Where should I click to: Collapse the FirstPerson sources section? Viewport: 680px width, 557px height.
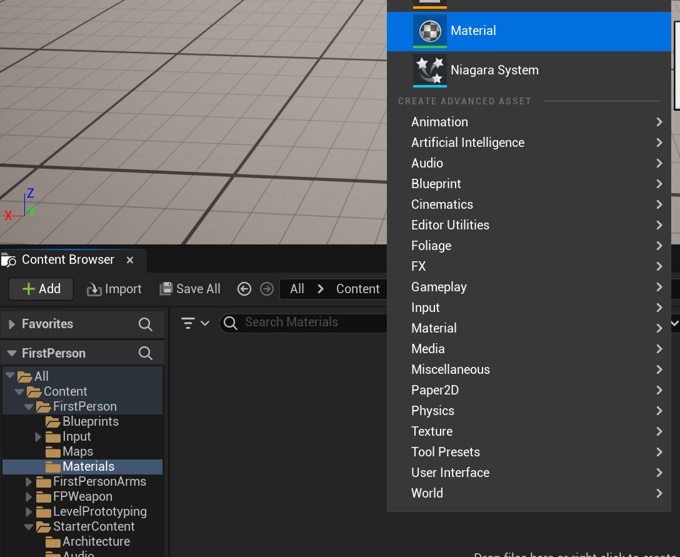(12, 353)
